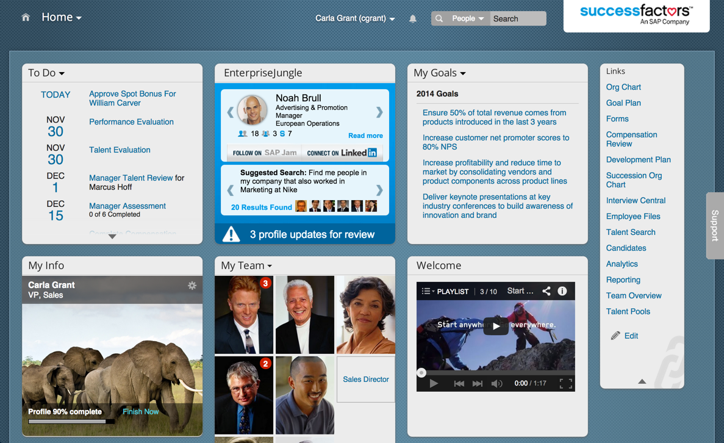This screenshot has height=443, width=724.
Task: Click the notification bell in the top bar
Action: 412,18
